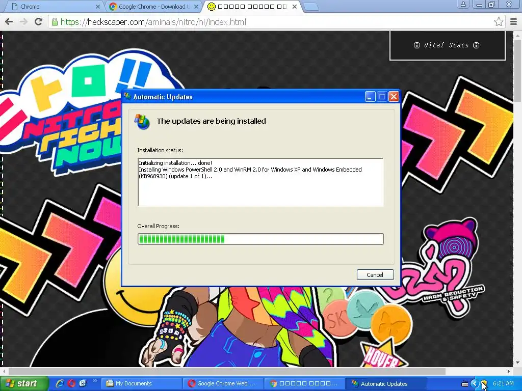
Task: Click the Vital Stats box on the page
Action: pos(448,45)
